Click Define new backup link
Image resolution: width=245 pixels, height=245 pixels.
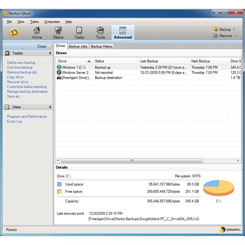(x=21, y=62)
